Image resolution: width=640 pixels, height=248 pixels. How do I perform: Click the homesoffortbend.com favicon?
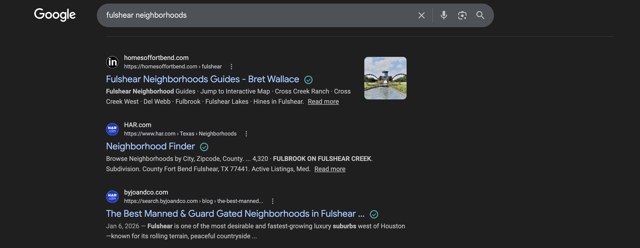[112, 62]
